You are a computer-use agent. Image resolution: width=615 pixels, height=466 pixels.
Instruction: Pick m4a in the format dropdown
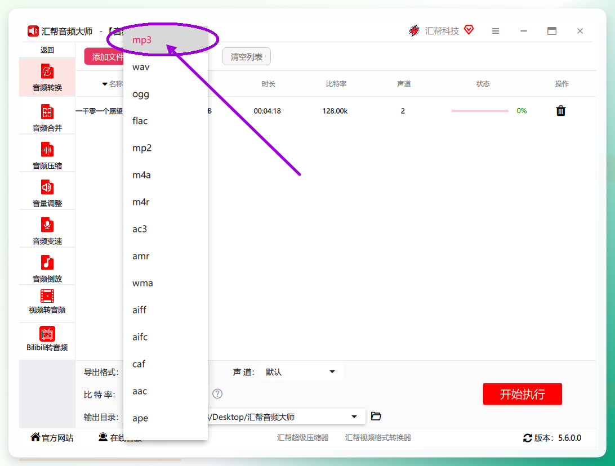point(166,175)
